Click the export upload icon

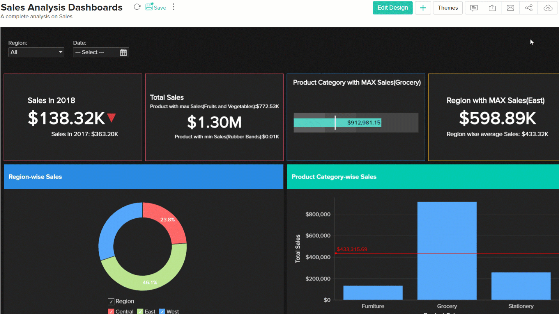(492, 8)
